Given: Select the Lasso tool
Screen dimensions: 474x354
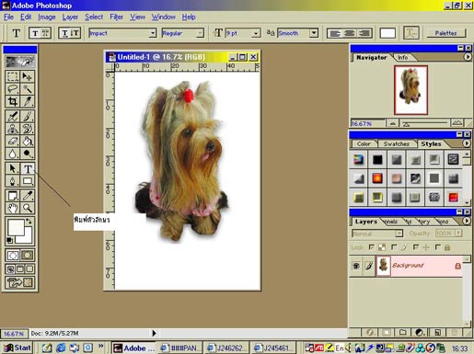Looking at the screenshot, I should [x=13, y=89].
